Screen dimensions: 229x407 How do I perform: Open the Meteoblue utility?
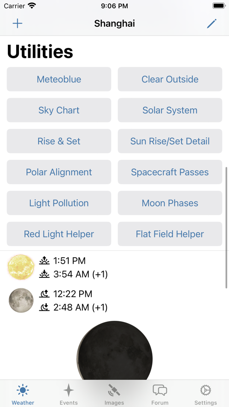click(59, 79)
